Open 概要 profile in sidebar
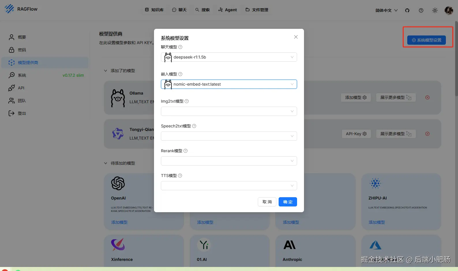This screenshot has height=271, width=458. pyautogui.click(x=45, y=37)
